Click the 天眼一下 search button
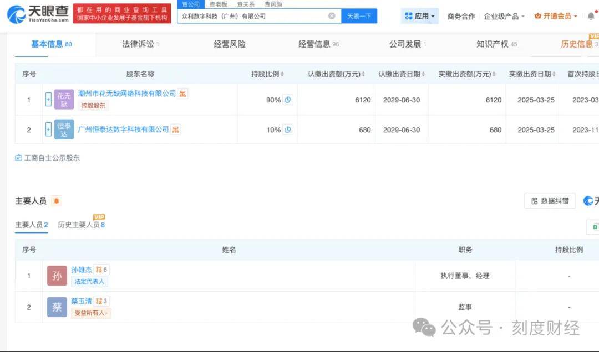Image resolution: width=599 pixels, height=352 pixels. [x=361, y=15]
